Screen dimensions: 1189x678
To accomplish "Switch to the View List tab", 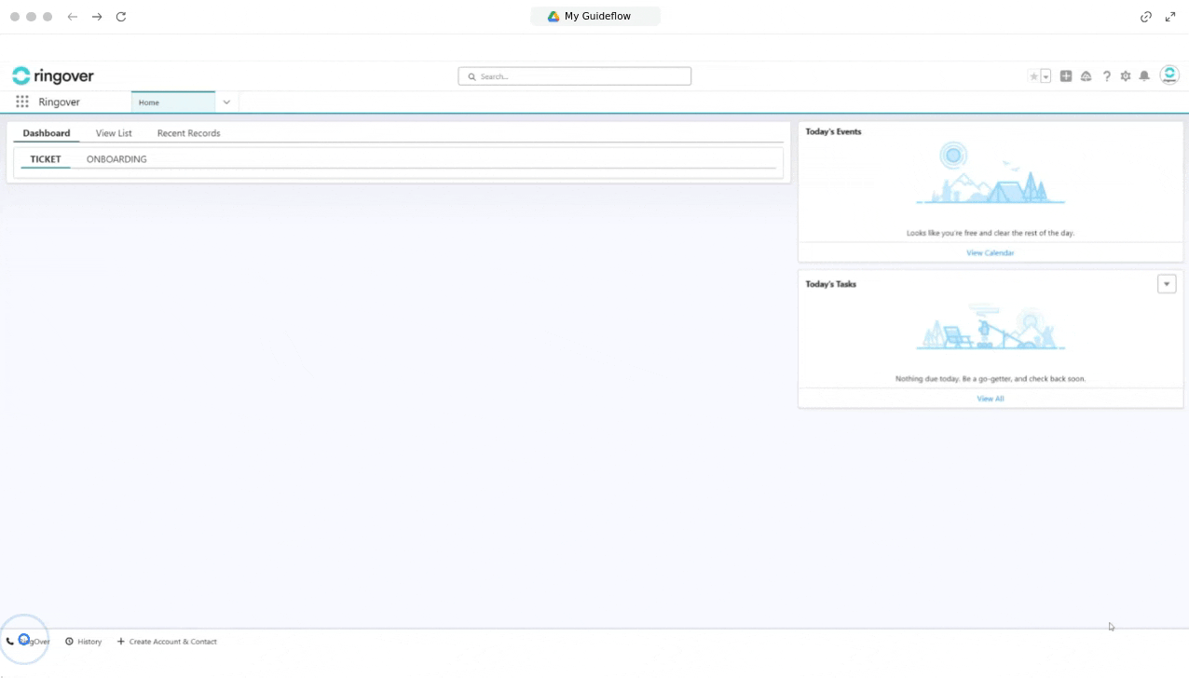I will pos(113,132).
